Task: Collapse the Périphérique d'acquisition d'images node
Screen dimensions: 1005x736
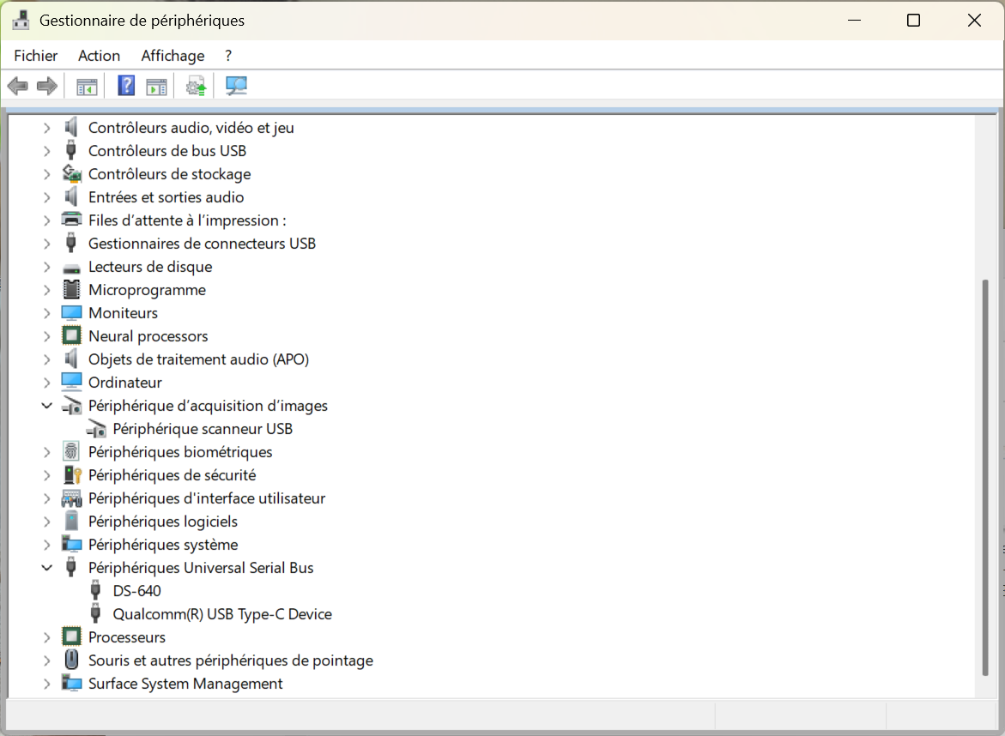Action: (47, 406)
